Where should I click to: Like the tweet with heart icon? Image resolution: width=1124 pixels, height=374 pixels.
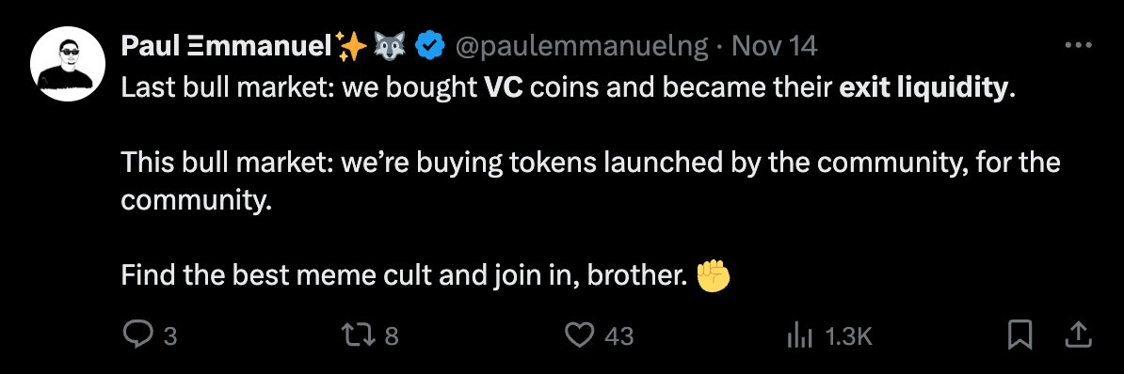coord(580,335)
